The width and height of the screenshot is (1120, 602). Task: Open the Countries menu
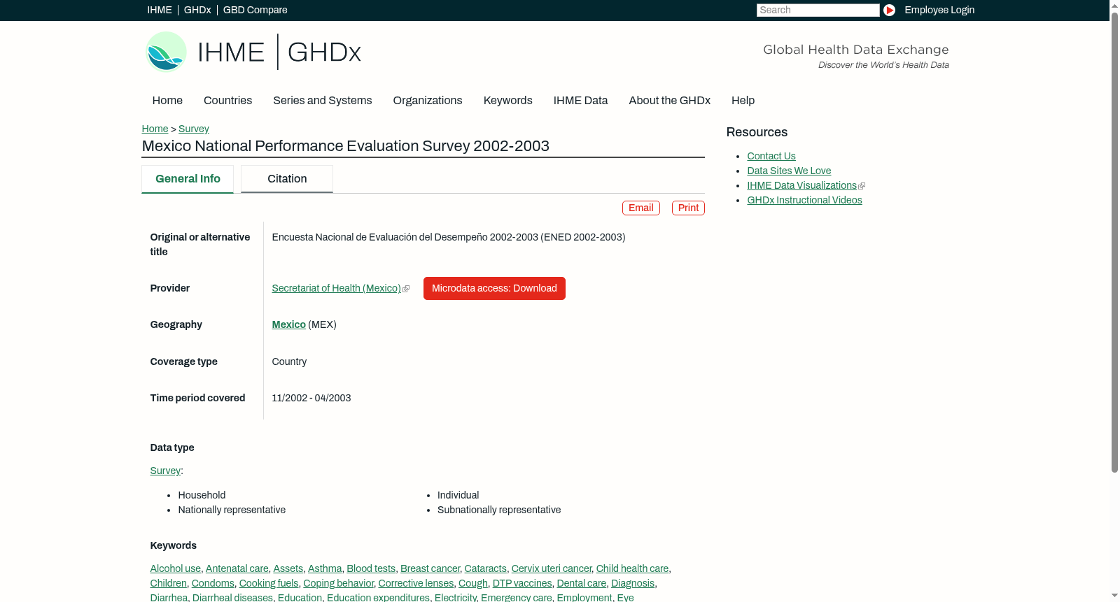[227, 100]
